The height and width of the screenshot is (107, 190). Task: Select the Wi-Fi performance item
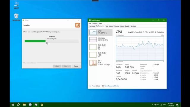(x=100, y=63)
